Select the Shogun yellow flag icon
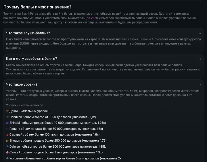Viewport: 207px width, 162px height. 7,141
